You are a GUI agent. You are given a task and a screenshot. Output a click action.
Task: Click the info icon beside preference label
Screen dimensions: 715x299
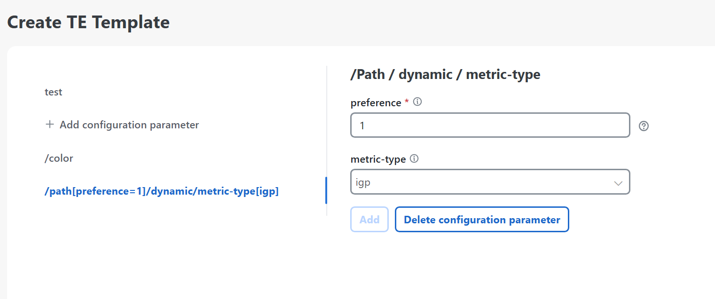(x=417, y=102)
